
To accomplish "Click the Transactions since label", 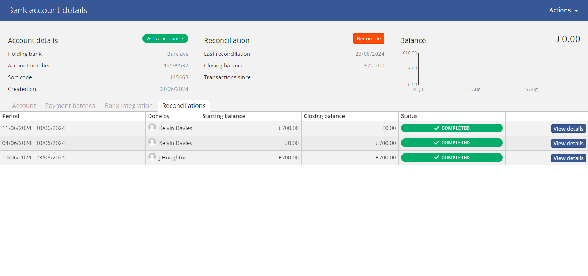I will [x=227, y=77].
